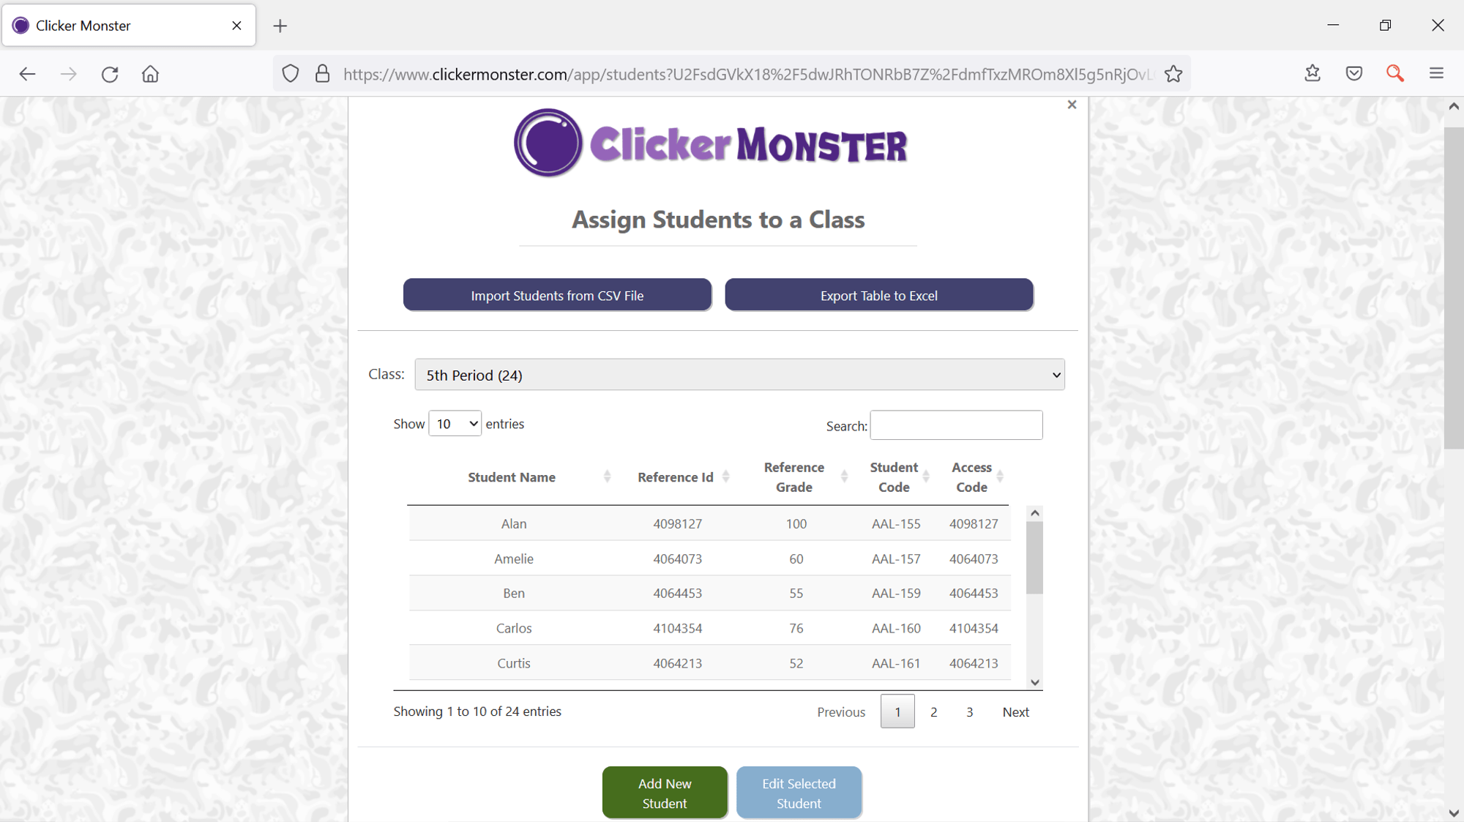Click the save to Pocket icon
The image size is (1464, 822).
[x=1353, y=73]
